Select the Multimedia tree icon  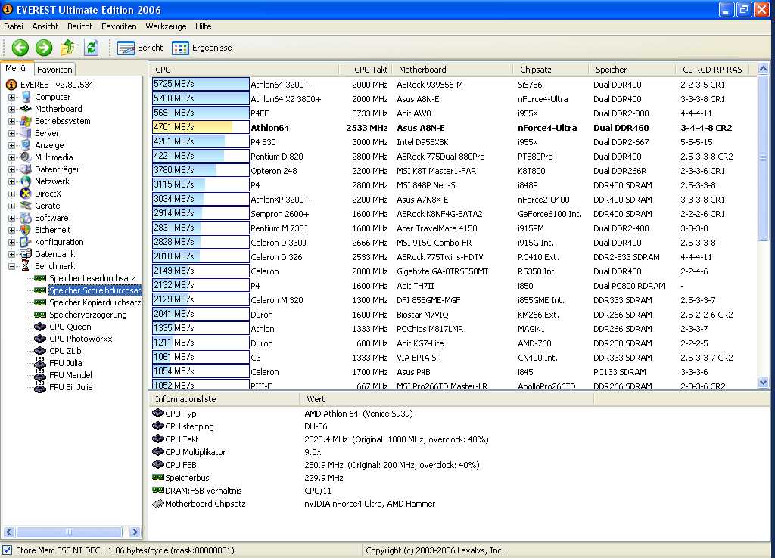pyautogui.click(x=26, y=157)
